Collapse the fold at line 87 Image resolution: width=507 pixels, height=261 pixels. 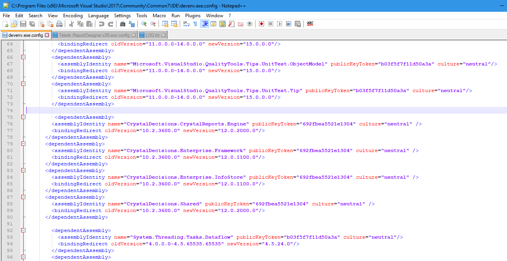23,197
